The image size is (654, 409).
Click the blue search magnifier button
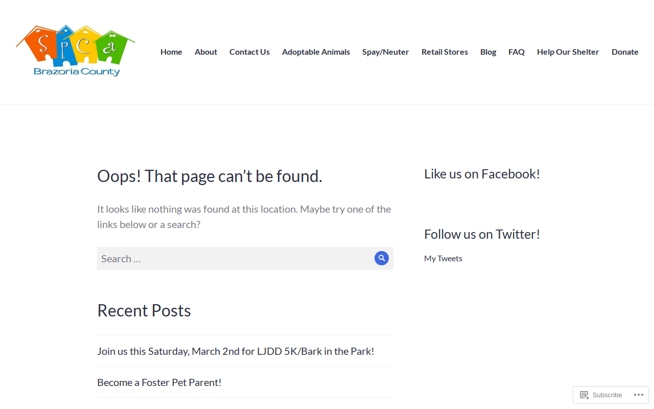click(x=382, y=258)
